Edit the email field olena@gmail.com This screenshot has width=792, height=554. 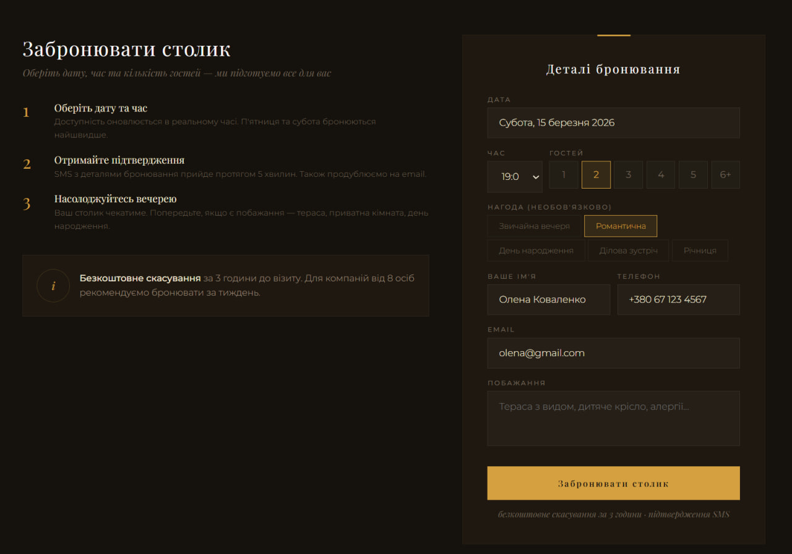pos(613,353)
